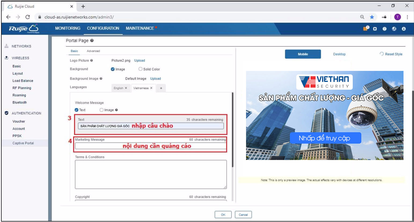Open the user account icon in header
The height and width of the screenshot is (222, 414).
(x=404, y=29)
